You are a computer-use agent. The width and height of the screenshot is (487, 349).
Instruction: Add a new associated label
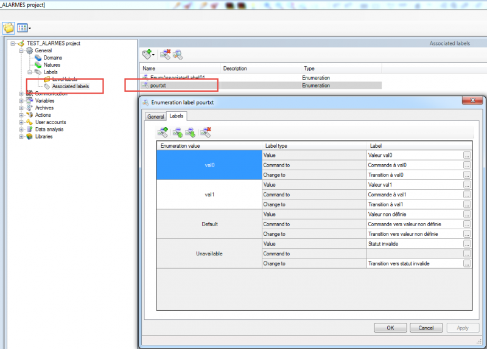pyautogui.click(x=147, y=54)
